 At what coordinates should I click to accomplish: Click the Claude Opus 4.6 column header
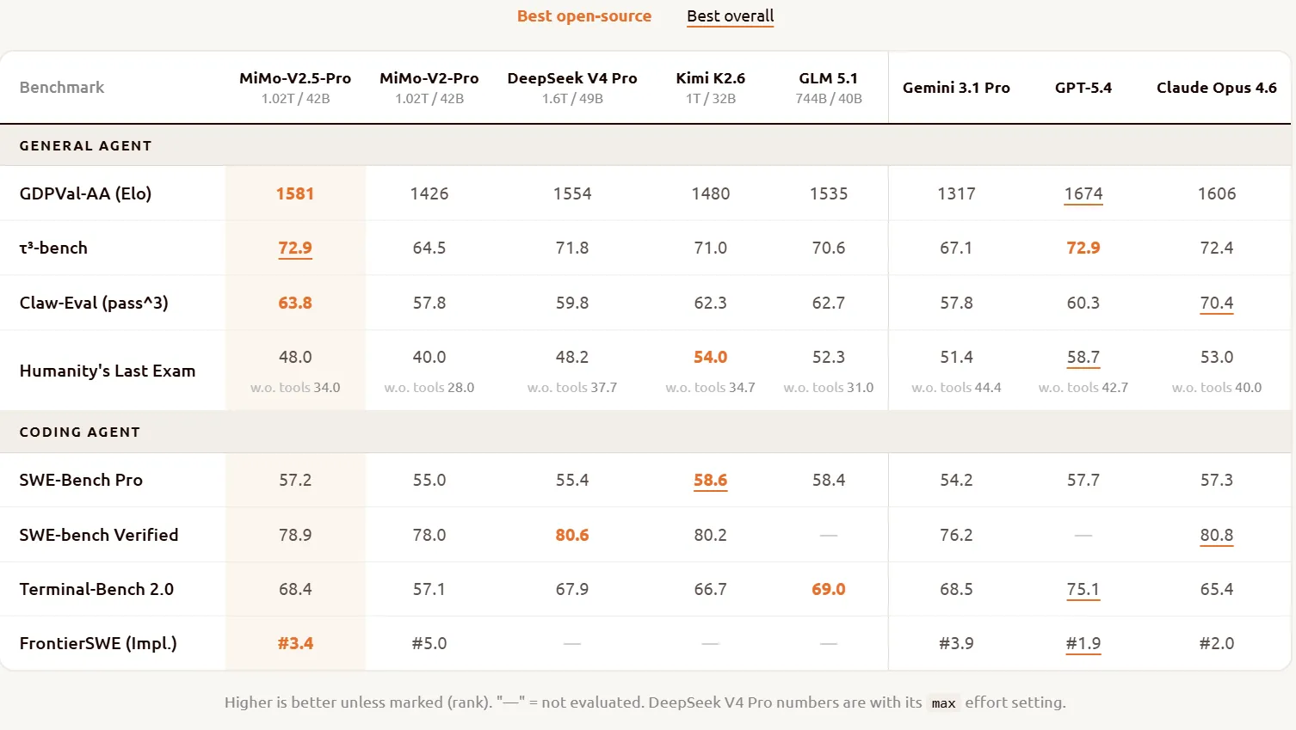pos(1216,88)
